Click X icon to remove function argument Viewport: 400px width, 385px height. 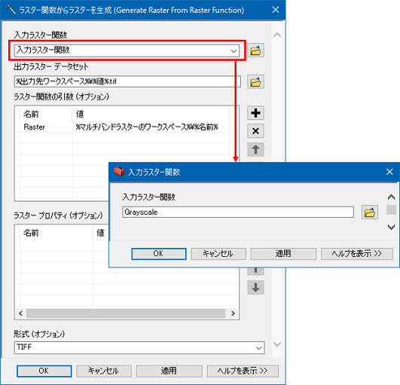click(255, 131)
